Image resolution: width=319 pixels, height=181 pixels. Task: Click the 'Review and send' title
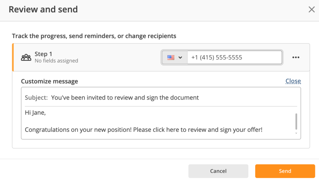(x=43, y=9)
